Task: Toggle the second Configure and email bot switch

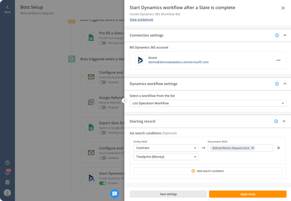Action: pos(102,158)
